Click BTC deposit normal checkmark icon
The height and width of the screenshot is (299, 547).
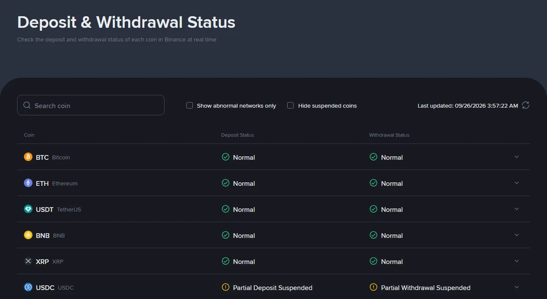(226, 157)
